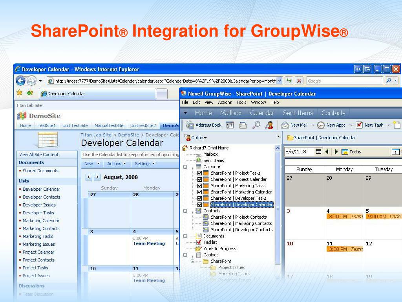The image size is (402, 302).
Task: Open View All Site Content link
Action: point(39,155)
